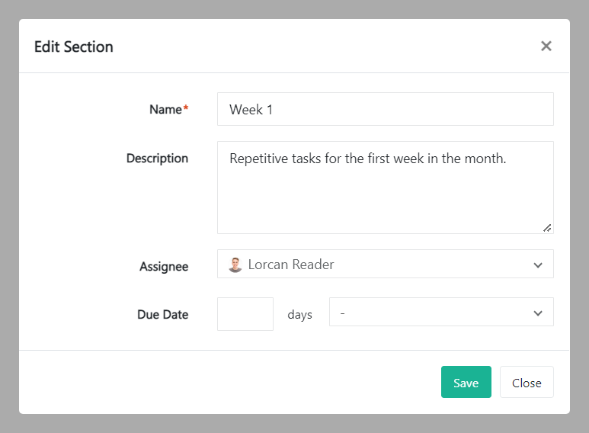Save the section changes
Image resolution: width=589 pixels, height=433 pixels.
[466, 383]
